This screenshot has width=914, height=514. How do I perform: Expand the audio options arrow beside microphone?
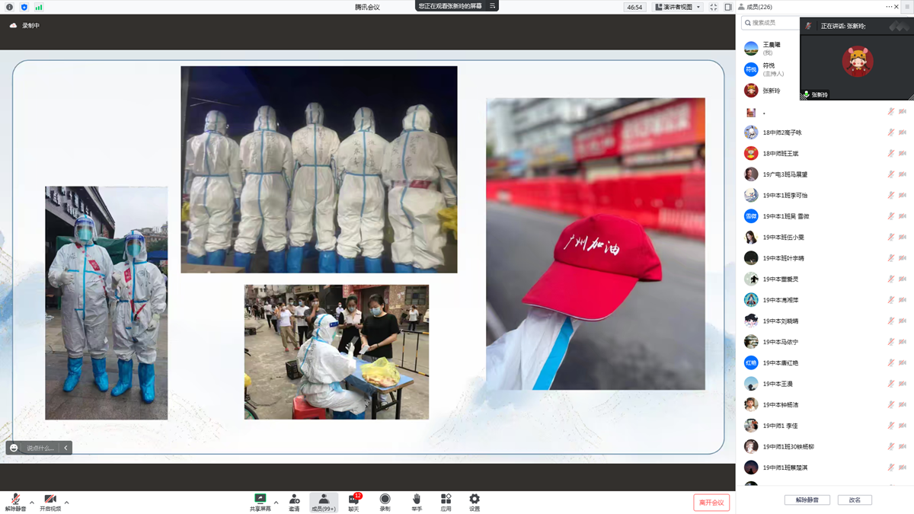pyautogui.click(x=32, y=503)
